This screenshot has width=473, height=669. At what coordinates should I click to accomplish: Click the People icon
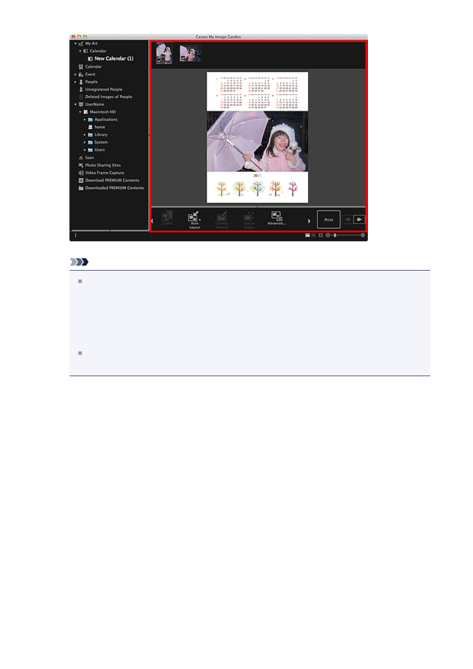(x=81, y=82)
